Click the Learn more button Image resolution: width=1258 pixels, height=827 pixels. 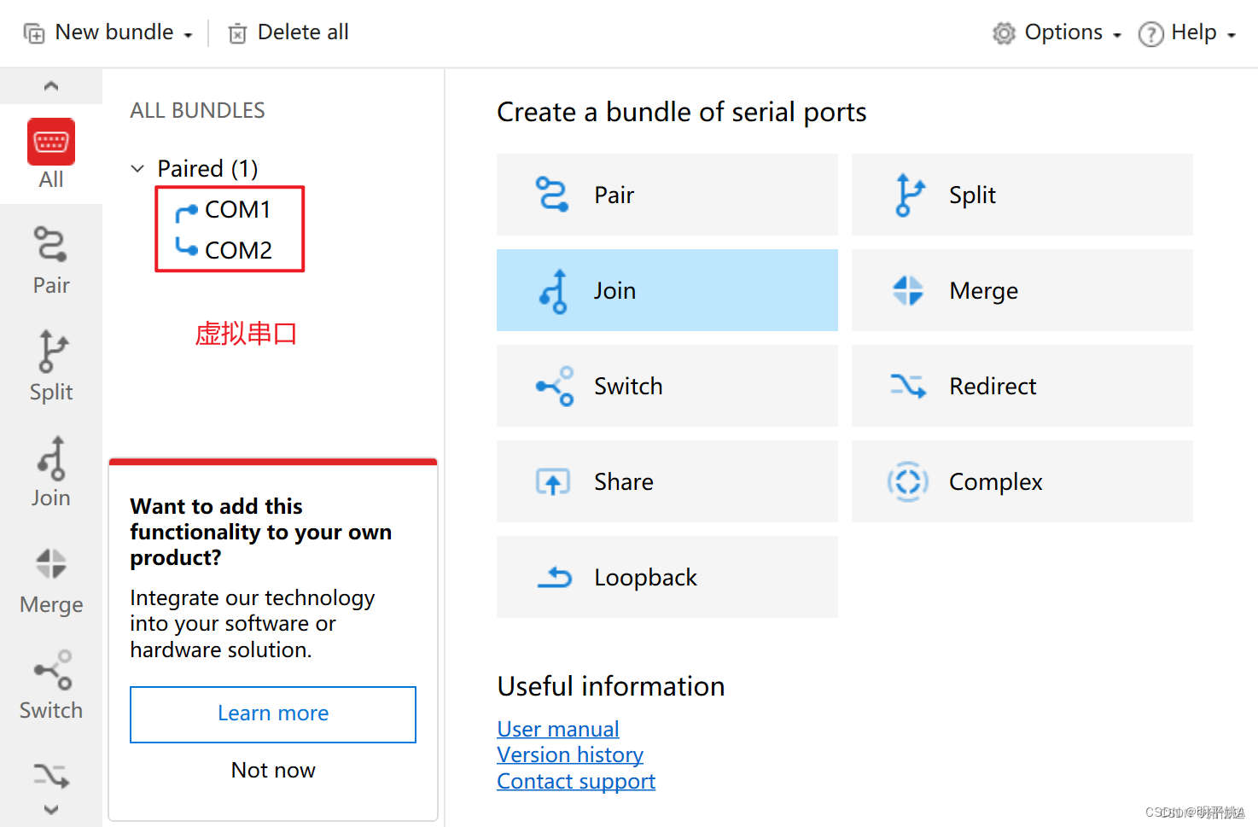[273, 713]
